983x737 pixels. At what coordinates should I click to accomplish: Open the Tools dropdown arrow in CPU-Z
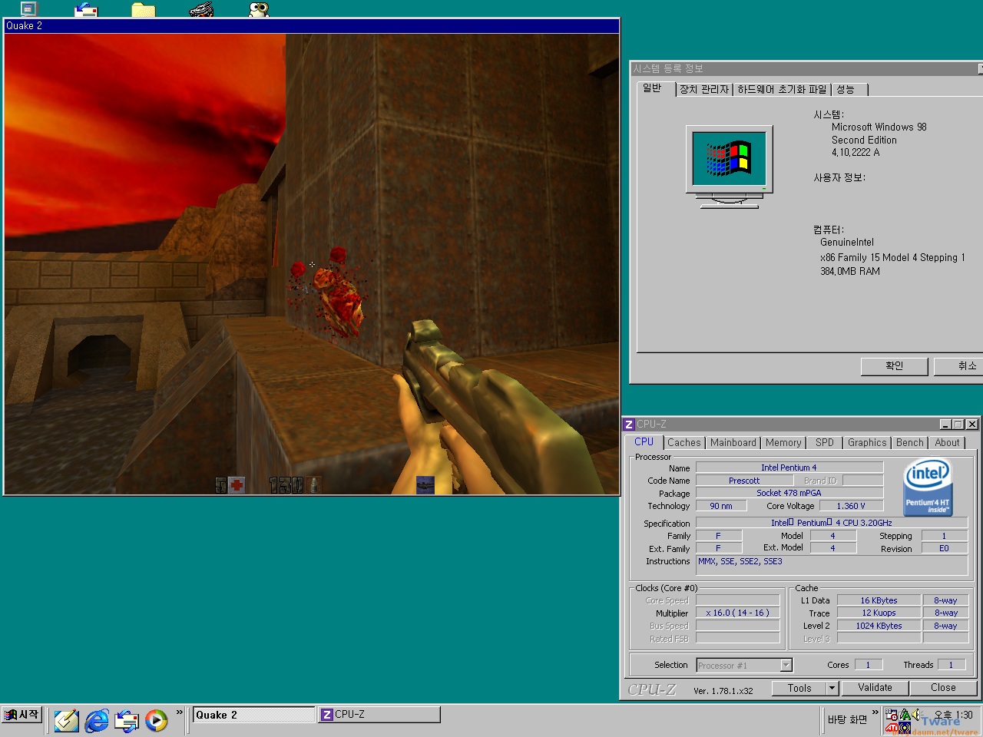click(832, 688)
